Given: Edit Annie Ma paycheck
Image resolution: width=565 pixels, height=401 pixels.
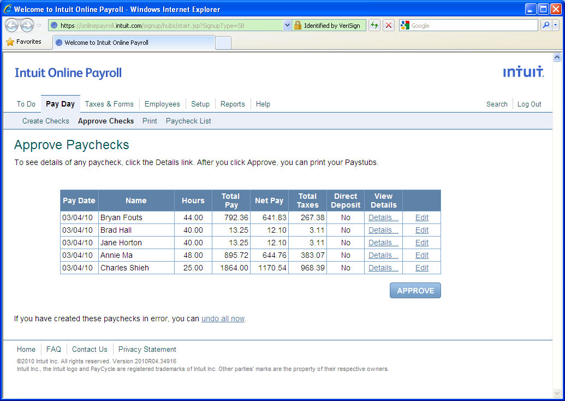Looking at the screenshot, I should [x=422, y=255].
